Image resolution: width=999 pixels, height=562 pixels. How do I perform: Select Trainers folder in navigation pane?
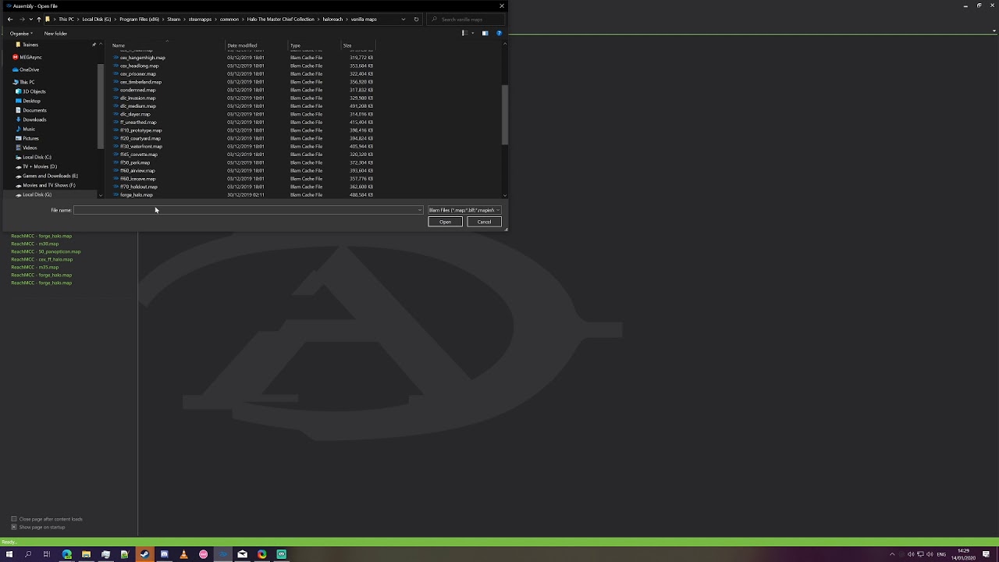point(29,44)
